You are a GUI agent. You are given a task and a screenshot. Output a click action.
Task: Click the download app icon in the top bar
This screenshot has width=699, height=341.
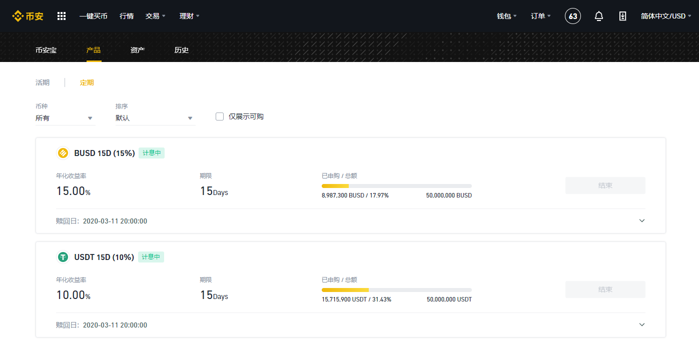(x=622, y=15)
